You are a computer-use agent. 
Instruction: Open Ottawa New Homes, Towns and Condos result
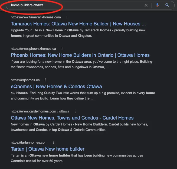pyautogui.click(x=72, y=118)
